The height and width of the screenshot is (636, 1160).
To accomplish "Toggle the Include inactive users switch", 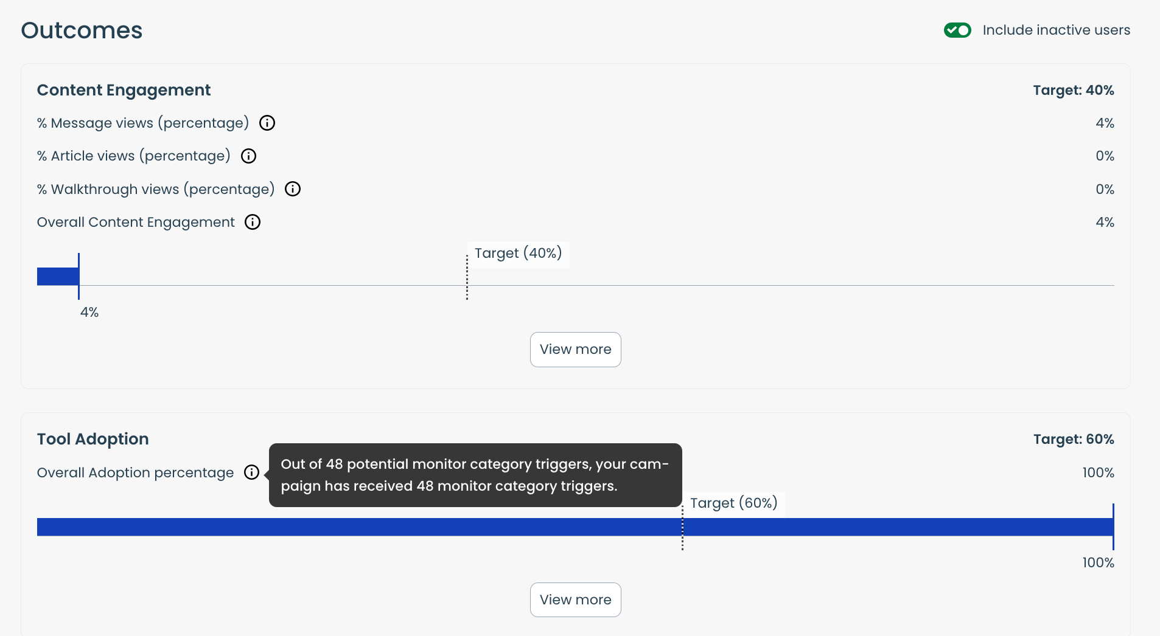I will (x=957, y=30).
